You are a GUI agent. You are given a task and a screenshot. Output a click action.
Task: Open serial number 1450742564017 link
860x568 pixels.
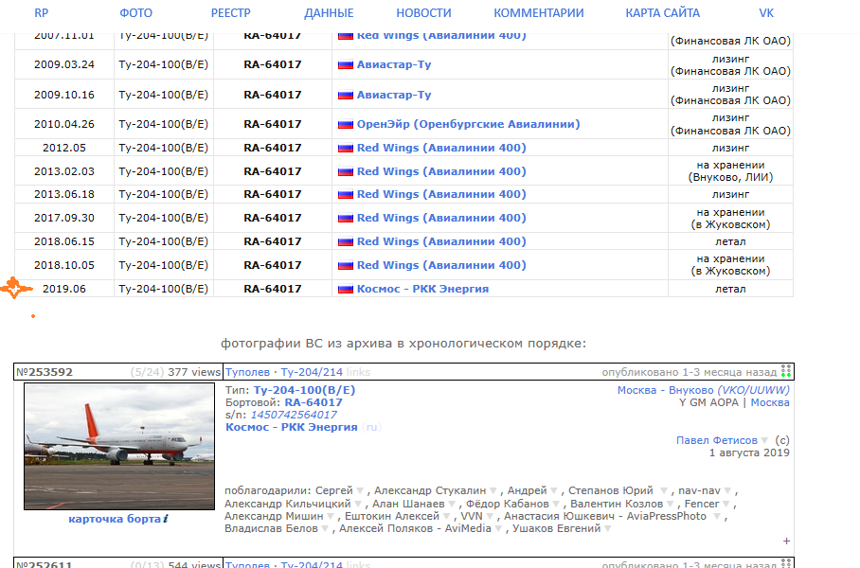pyautogui.click(x=294, y=415)
